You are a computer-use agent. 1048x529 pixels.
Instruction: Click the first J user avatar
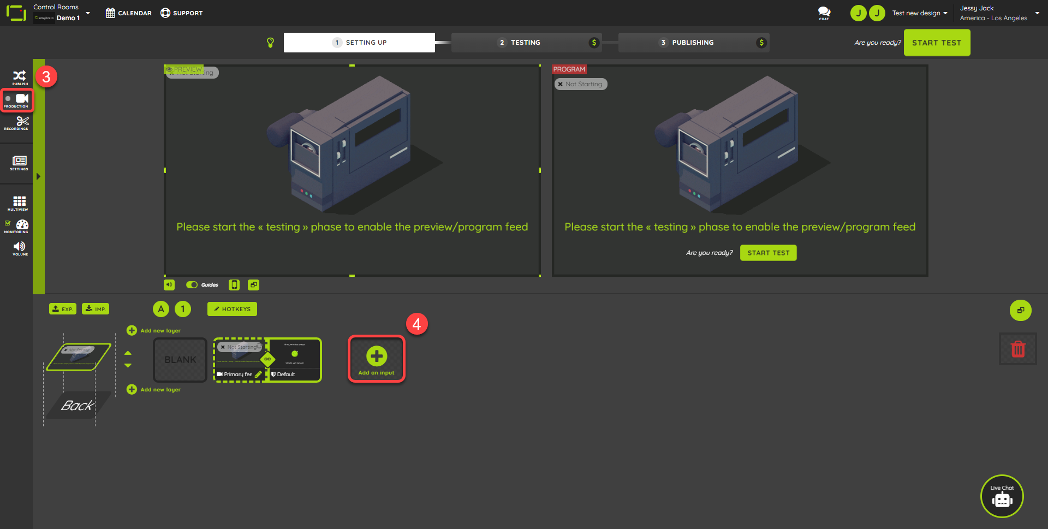pyautogui.click(x=858, y=13)
